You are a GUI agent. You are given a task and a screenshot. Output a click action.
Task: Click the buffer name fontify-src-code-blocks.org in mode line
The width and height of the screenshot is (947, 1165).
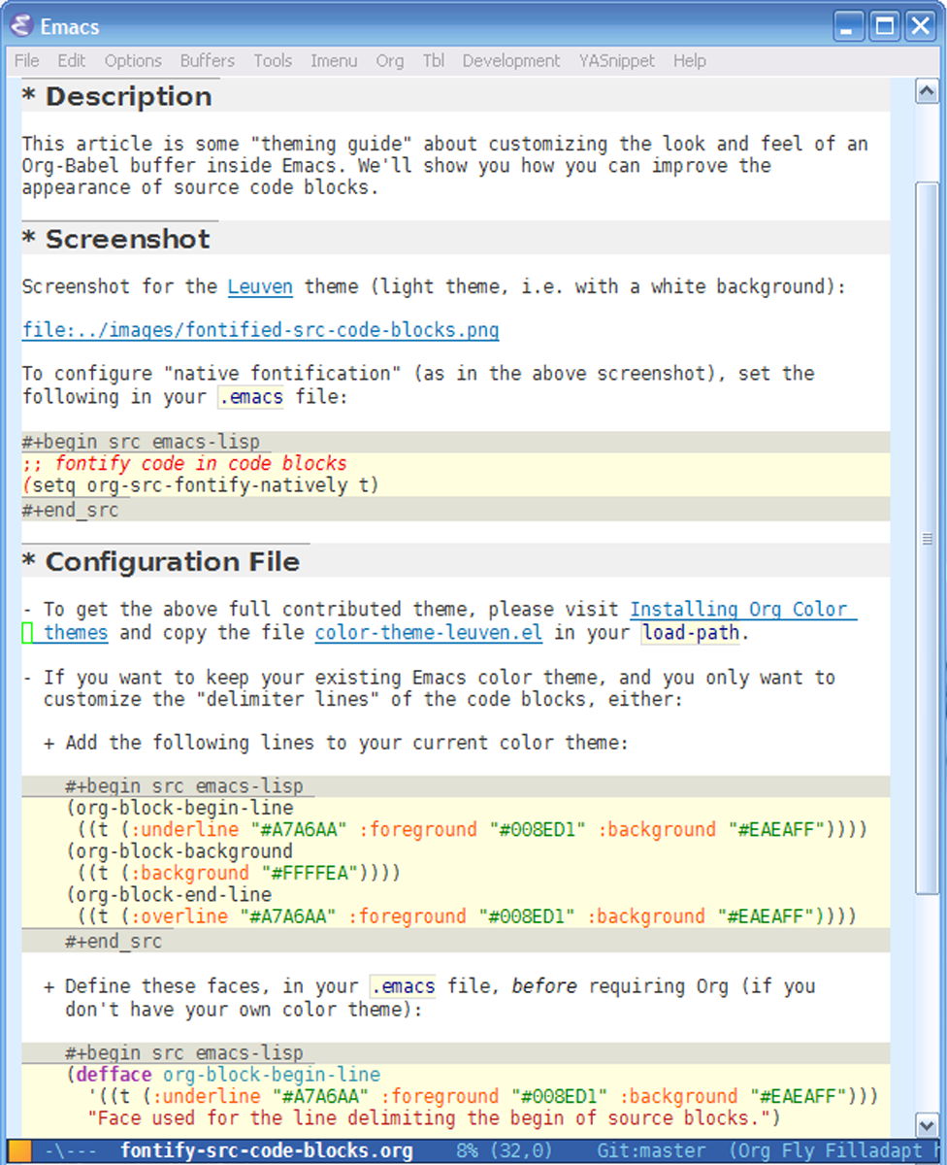click(x=266, y=1152)
